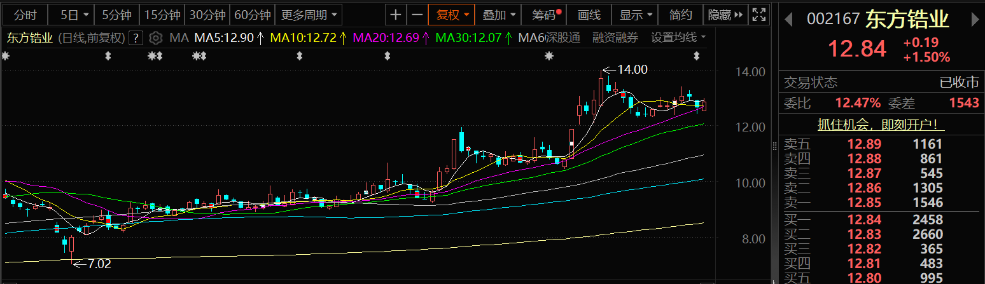Click the 抓住机会，即刻开户 link

pyautogui.click(x=881, y=125)
